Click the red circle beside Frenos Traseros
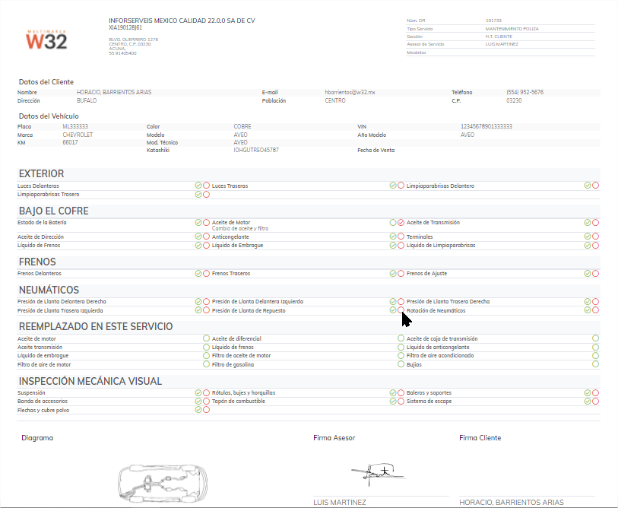This screenshot has width=618, height=508. coord(401,273)
